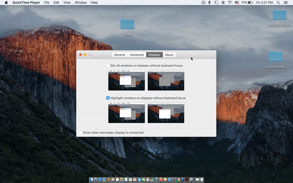Click first preview thumbnail under Dim option
The image size is (293, 183).
point(126,81)
